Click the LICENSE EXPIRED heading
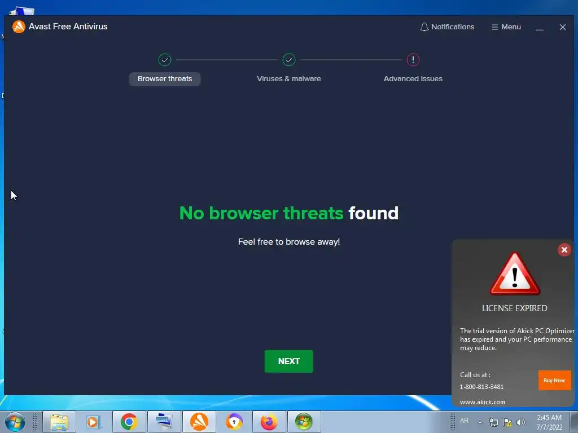 515,308
